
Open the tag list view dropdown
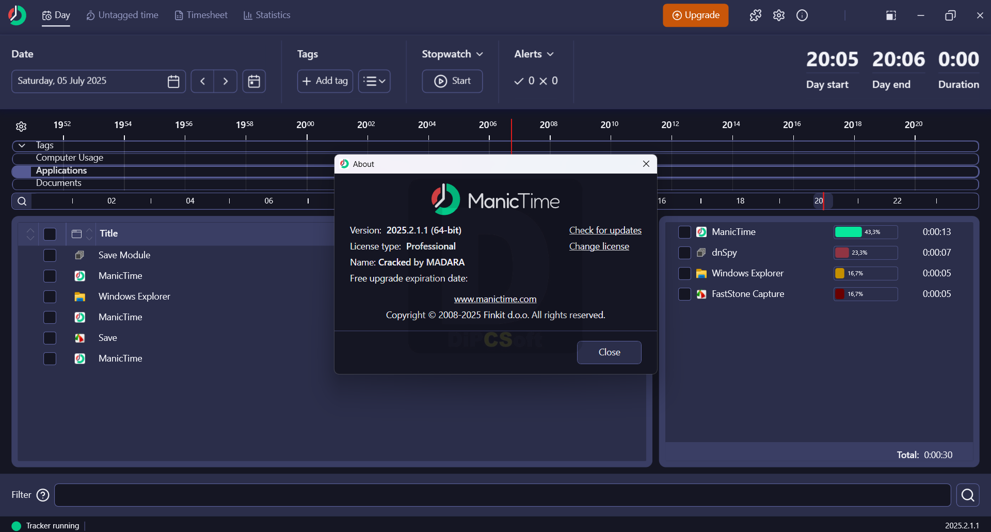point(374,81)
